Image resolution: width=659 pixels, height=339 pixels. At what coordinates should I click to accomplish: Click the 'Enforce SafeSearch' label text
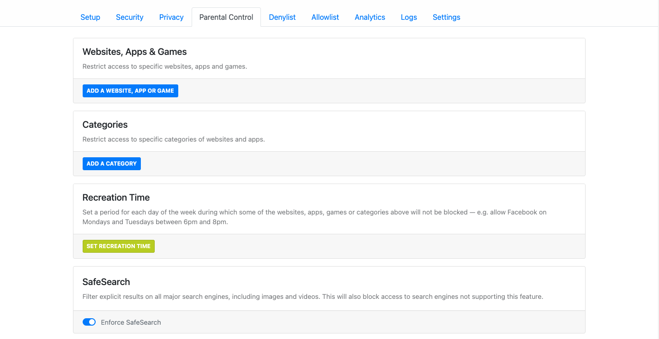[131, 322]
